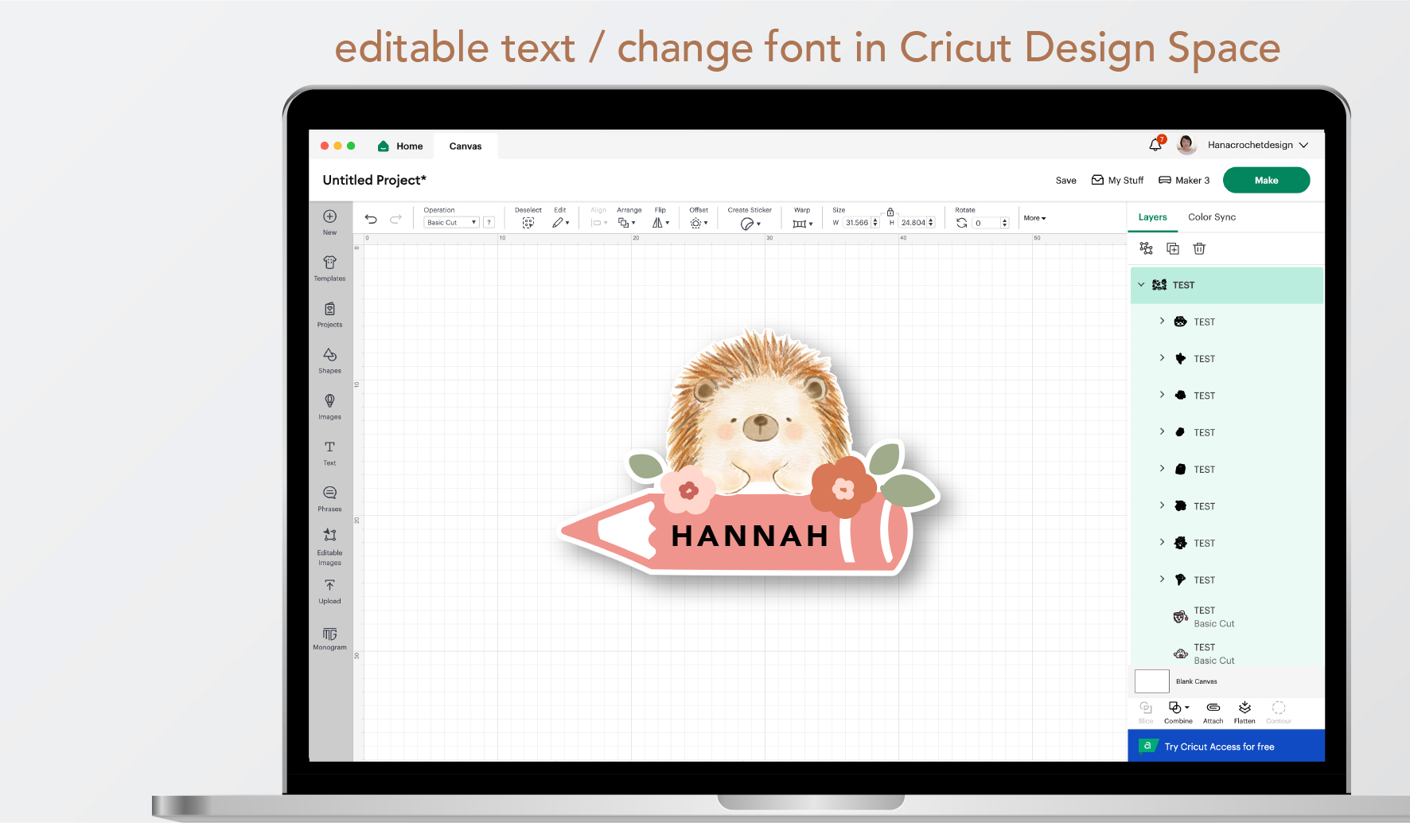Viewport: 1410px width, 823px height.
Task: Select the Shapes tool
Action: point(329,361)
